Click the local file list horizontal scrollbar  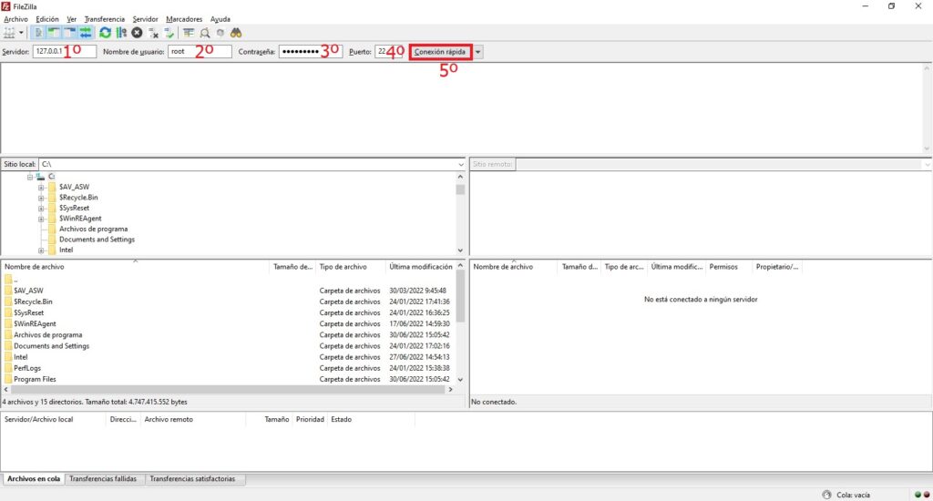click(x=229, y=389)
